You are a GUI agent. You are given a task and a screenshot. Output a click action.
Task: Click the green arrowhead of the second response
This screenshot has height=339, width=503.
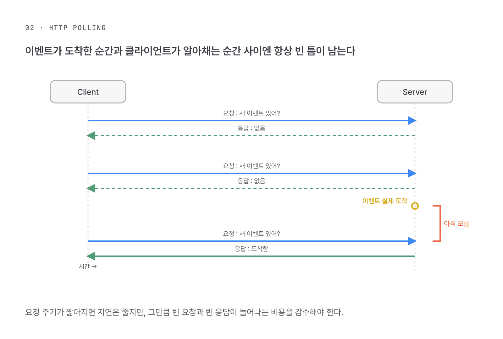91,188
